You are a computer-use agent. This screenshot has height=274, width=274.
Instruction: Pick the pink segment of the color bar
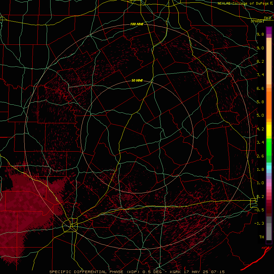click(269, 184)
